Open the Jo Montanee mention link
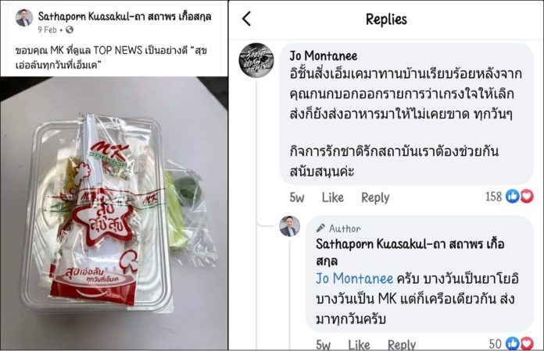Viewport: 544px width, 351px height. coord(354,278)
